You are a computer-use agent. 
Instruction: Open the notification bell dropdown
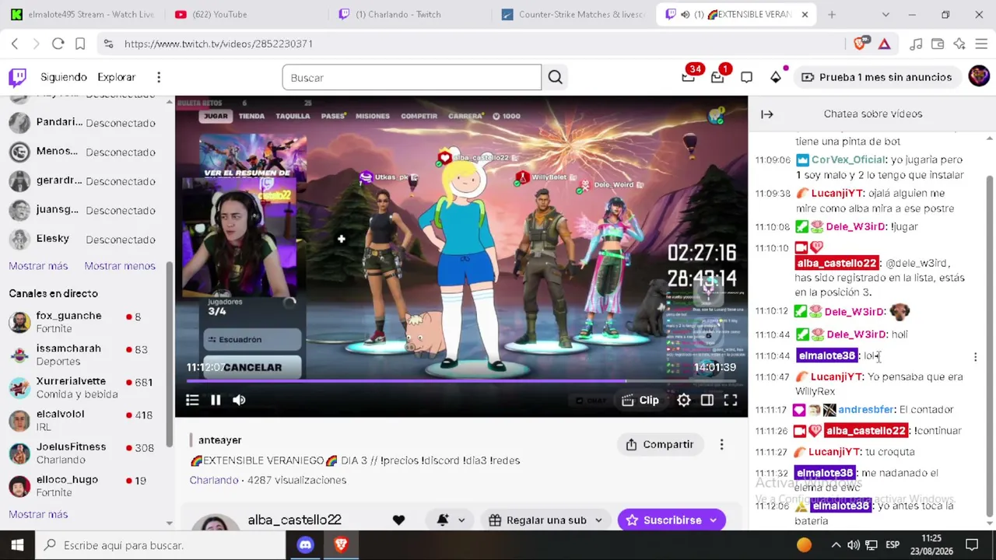click(451, 520)
